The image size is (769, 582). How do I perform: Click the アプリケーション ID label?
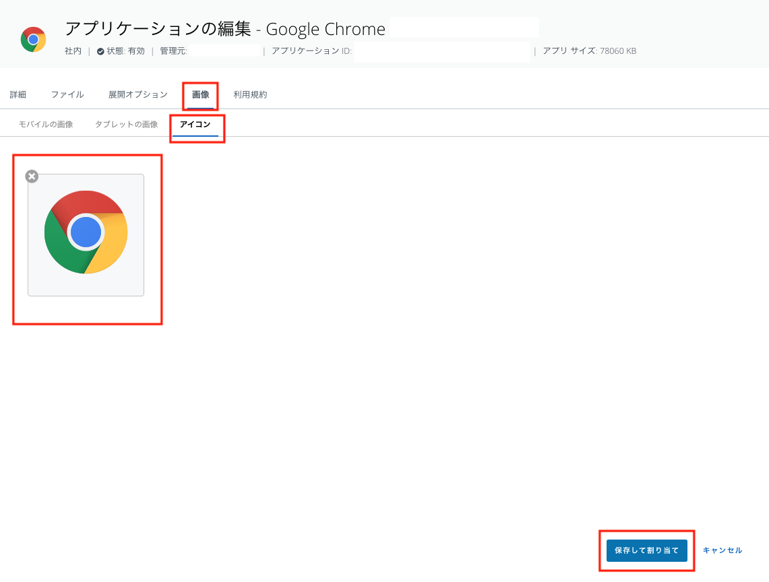pos(311,51)
